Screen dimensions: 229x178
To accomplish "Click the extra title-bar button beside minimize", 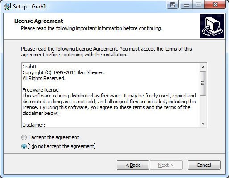I will pos(173,5).
